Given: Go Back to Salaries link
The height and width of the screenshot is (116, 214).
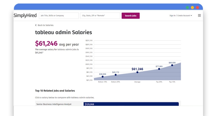Looking at the screenshot, I should [45, 25].
